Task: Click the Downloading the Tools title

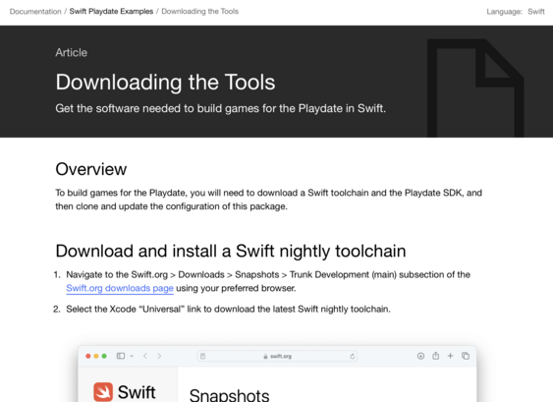Action: click(x=165, y=83)
